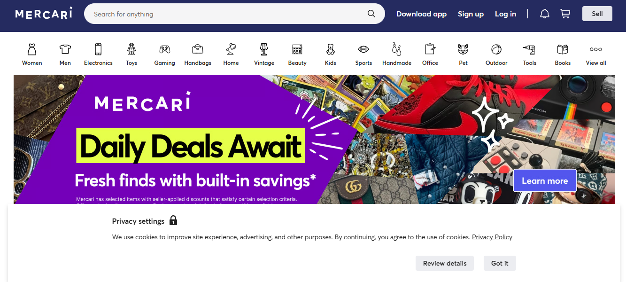Click the Sell button
626x282 pixels.
pos(597,14)
